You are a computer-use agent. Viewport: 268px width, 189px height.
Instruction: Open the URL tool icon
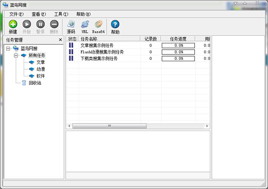[85, 24]
